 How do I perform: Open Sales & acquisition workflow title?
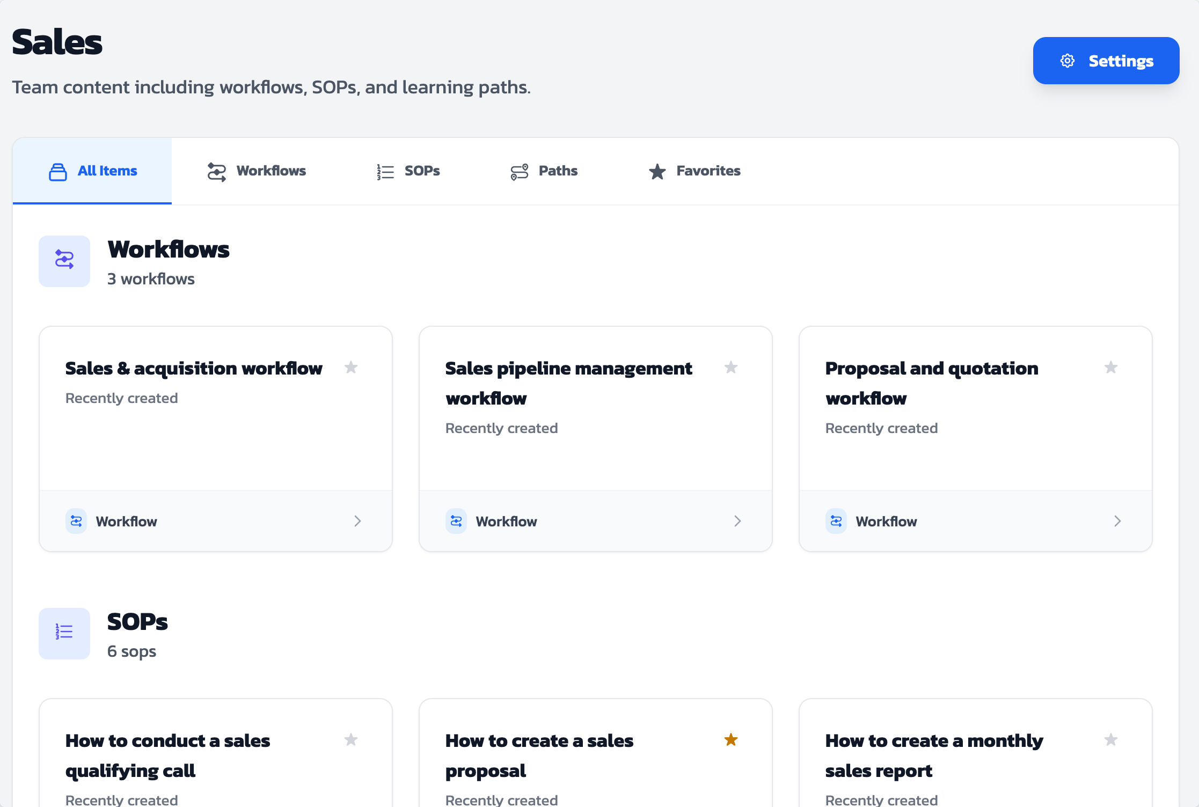click(x=194, y=369)
